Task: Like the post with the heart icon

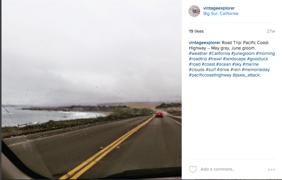Action: pos(193,169)
